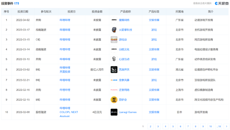Screen dimensions: 230x130
Task: Open investor link 天图投资
Action: [x=65, y=72]
